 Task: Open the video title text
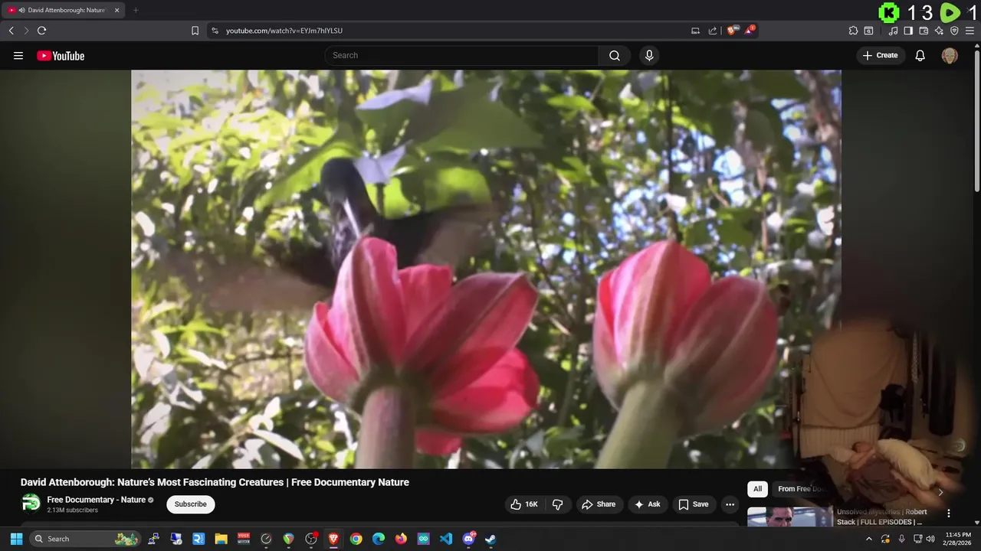click(x=215, y=482)
